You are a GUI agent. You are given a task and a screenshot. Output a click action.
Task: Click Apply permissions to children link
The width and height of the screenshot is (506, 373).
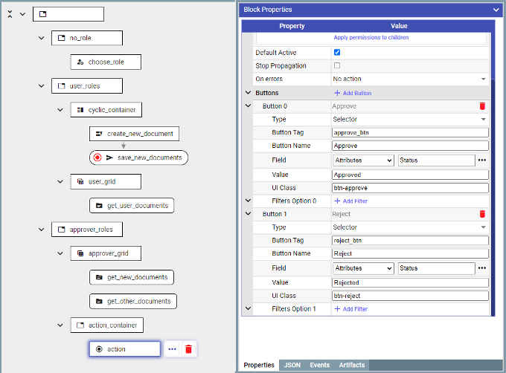(x=370, y=37)
